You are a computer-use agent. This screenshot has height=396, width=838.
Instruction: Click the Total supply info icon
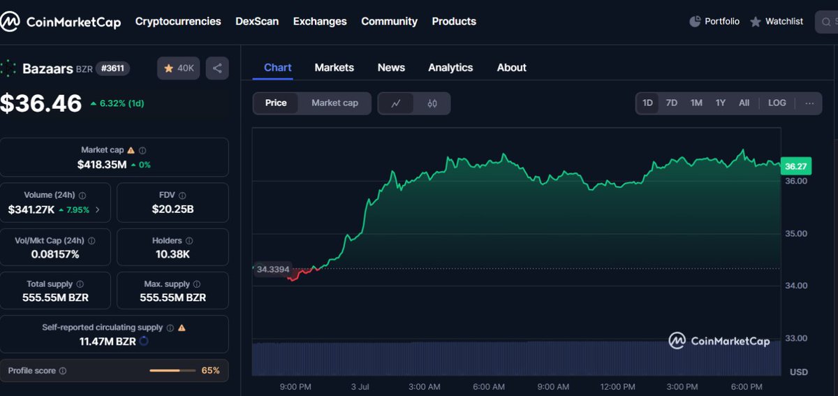click(x=80, y=284)
